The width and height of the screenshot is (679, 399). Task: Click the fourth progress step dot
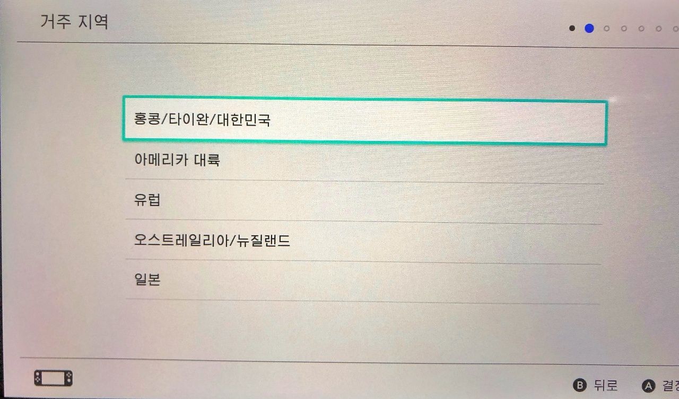(x=624, y=29)
